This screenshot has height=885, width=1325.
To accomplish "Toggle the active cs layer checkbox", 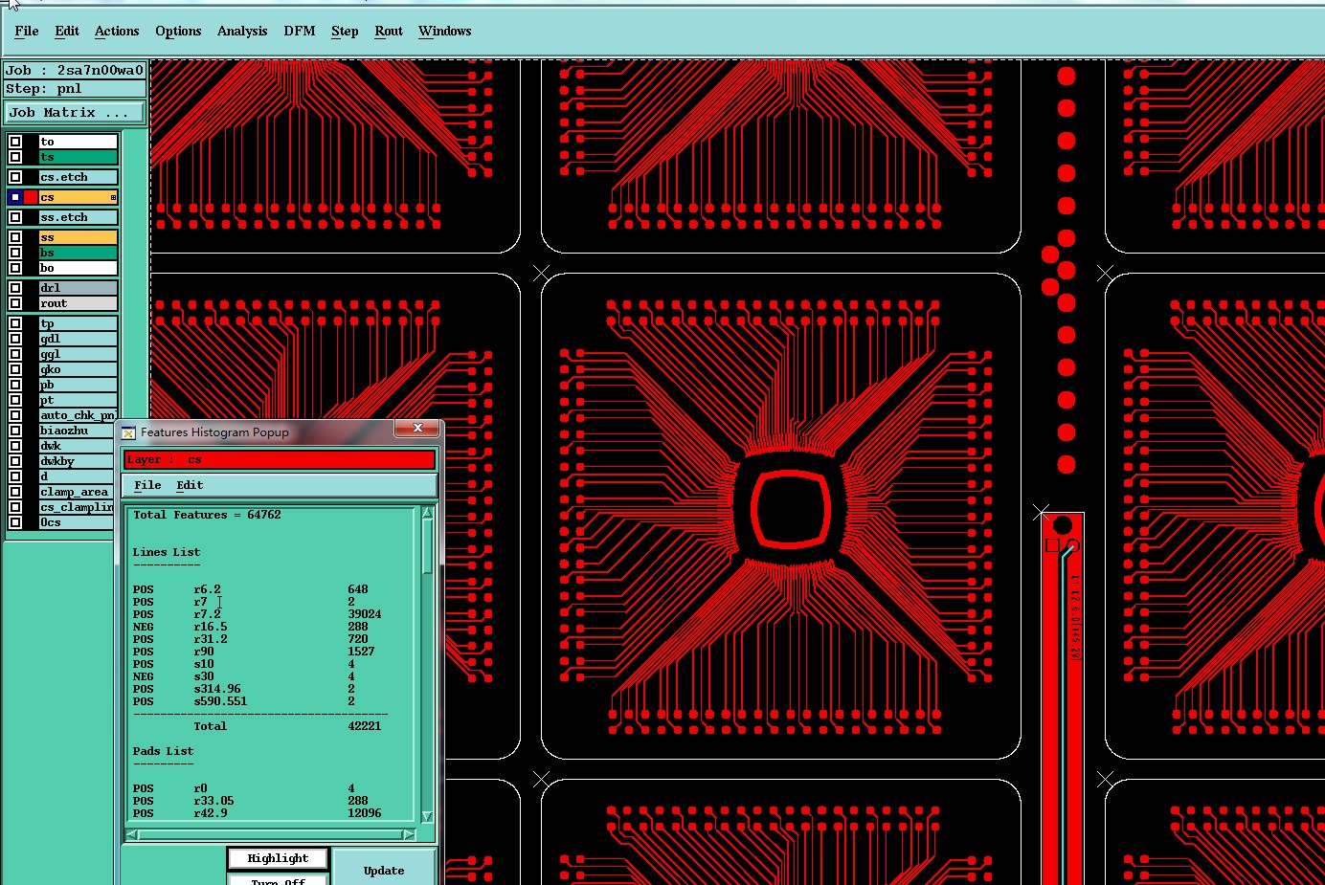I will 15,197.
